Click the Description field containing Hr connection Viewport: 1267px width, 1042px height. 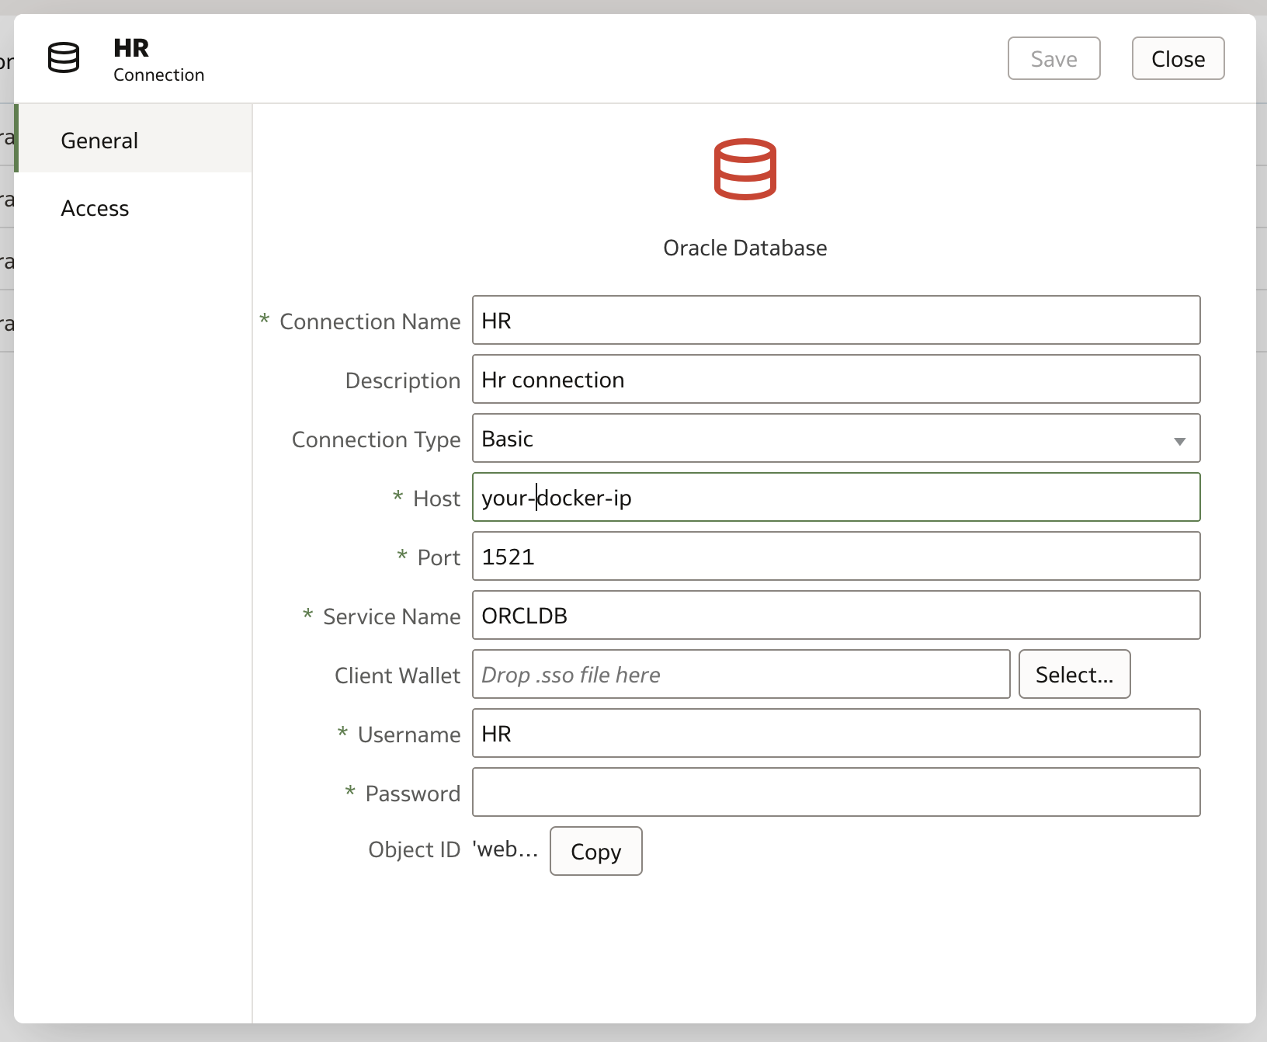click(x=835, y=379)
